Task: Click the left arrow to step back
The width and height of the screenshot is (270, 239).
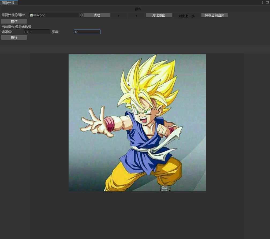Action: (119, 16)
